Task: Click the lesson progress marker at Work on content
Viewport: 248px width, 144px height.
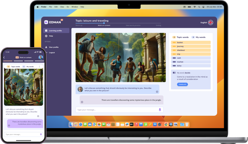Action: point(104,23)
